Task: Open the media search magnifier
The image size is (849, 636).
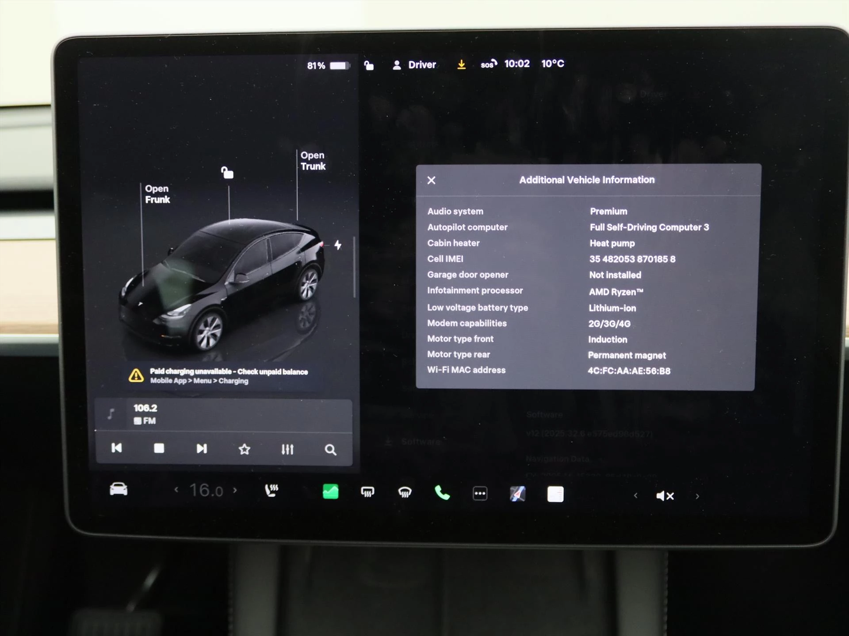Action: [330, 449]
